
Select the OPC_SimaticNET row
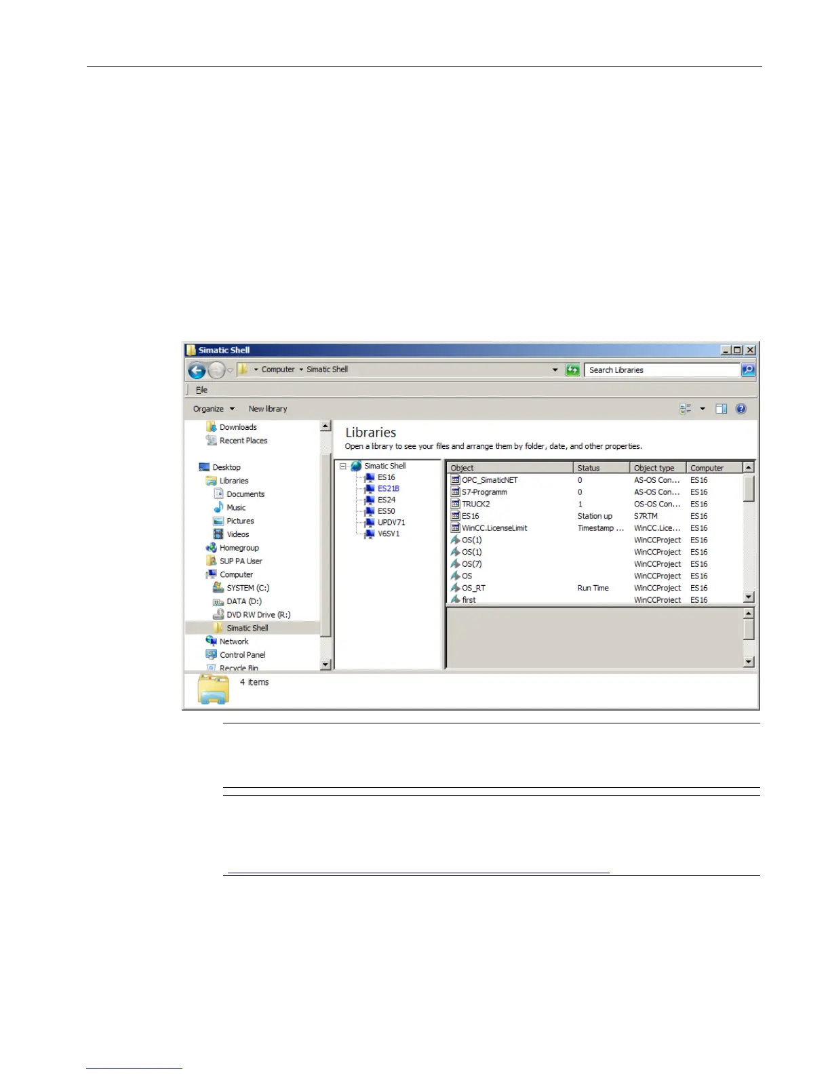[595, 480]
